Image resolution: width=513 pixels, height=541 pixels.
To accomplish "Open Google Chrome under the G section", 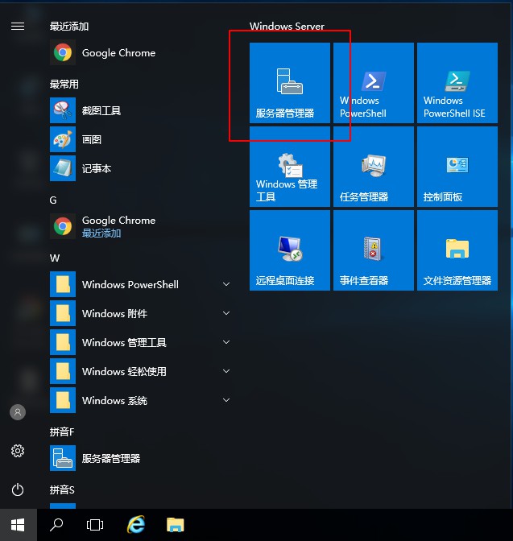I will point(142,226).
